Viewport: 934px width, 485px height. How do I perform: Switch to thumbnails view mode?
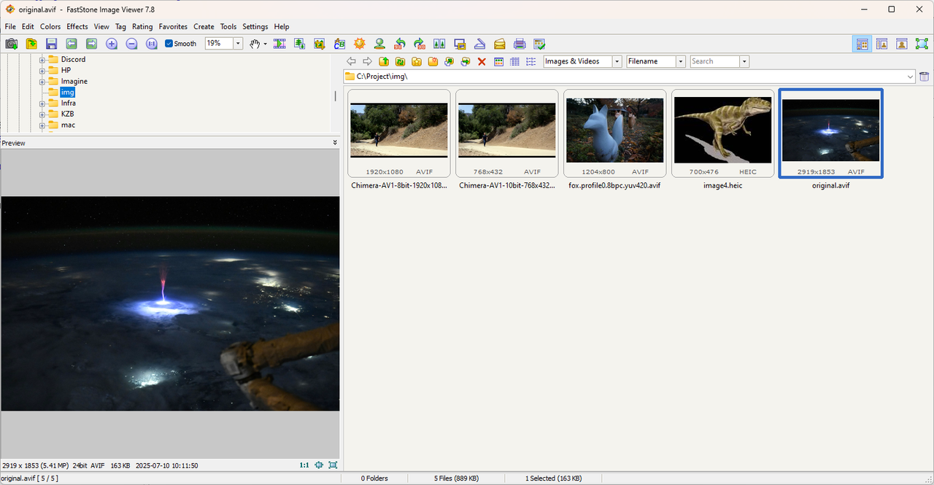(498, 62)
